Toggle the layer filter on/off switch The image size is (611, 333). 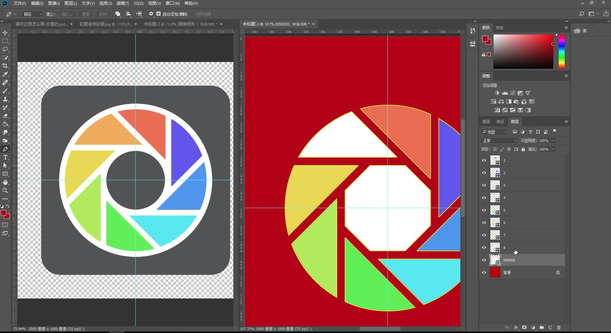(x=554, y=131)
